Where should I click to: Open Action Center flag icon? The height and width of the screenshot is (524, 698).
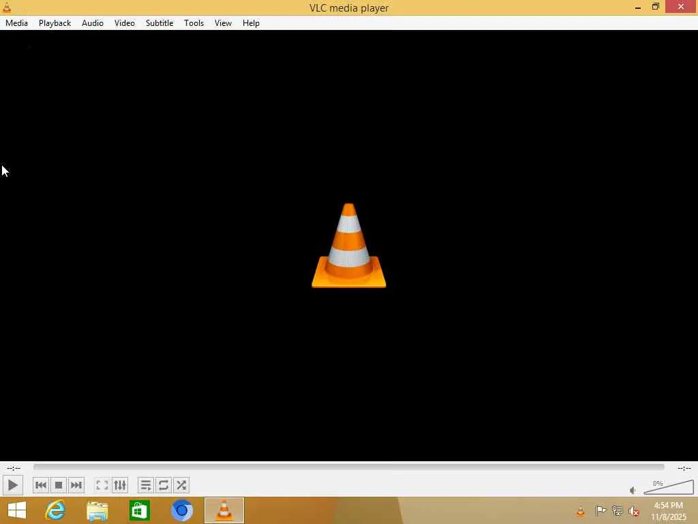pos(600,510)
